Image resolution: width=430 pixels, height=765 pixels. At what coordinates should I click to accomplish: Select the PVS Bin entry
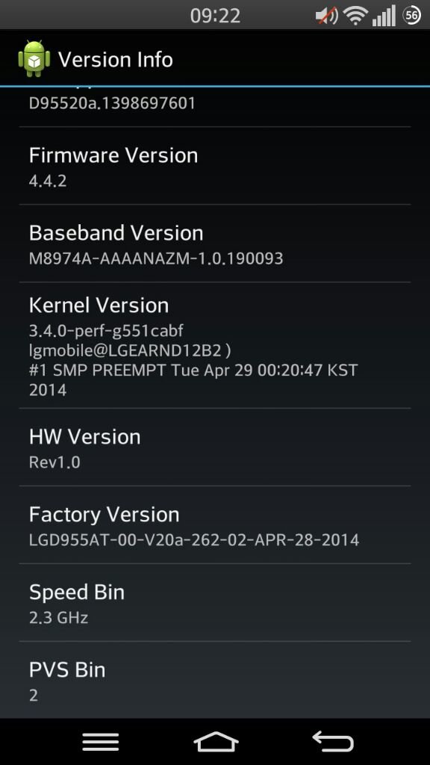point(215,680)
